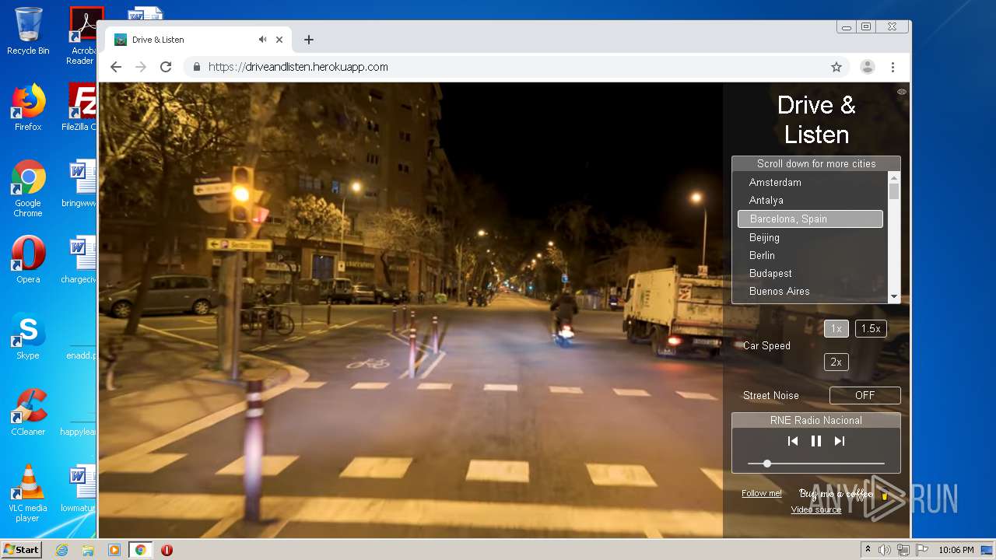Go back with the browser back arrow
Image resolution: width=996 pixels, height=560 pixels.
coord(116,67)
